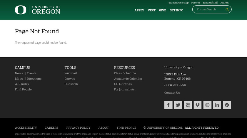Open the Facebook social icon

168,105
